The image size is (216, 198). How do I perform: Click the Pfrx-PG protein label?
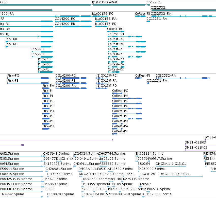[x=13, y=76]
